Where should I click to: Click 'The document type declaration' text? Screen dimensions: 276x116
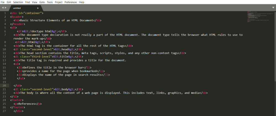point(44,35)
